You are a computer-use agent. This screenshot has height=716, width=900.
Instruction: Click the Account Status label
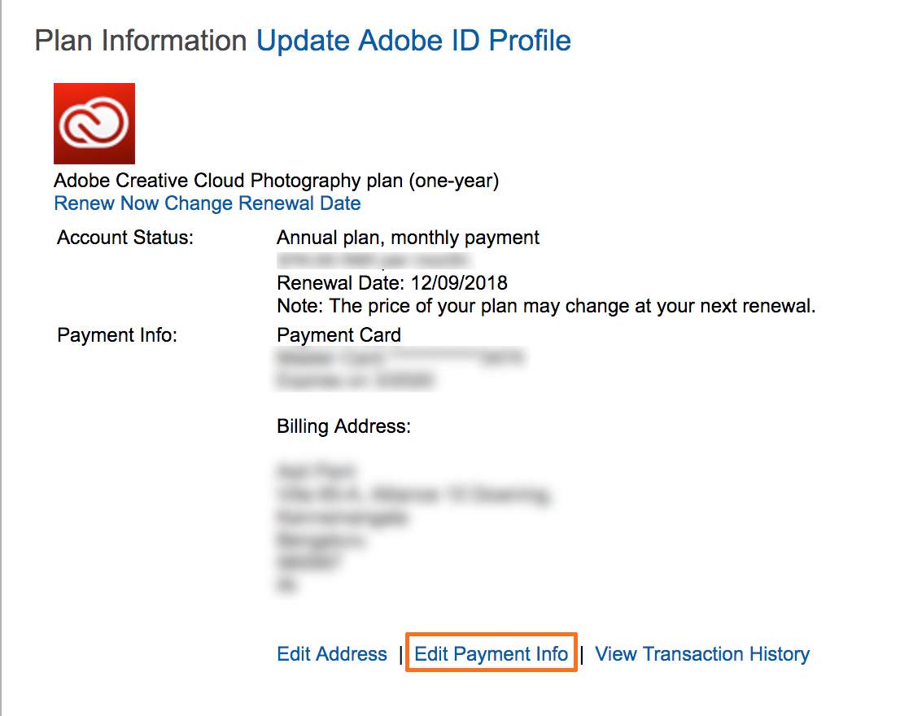point(125,238)
